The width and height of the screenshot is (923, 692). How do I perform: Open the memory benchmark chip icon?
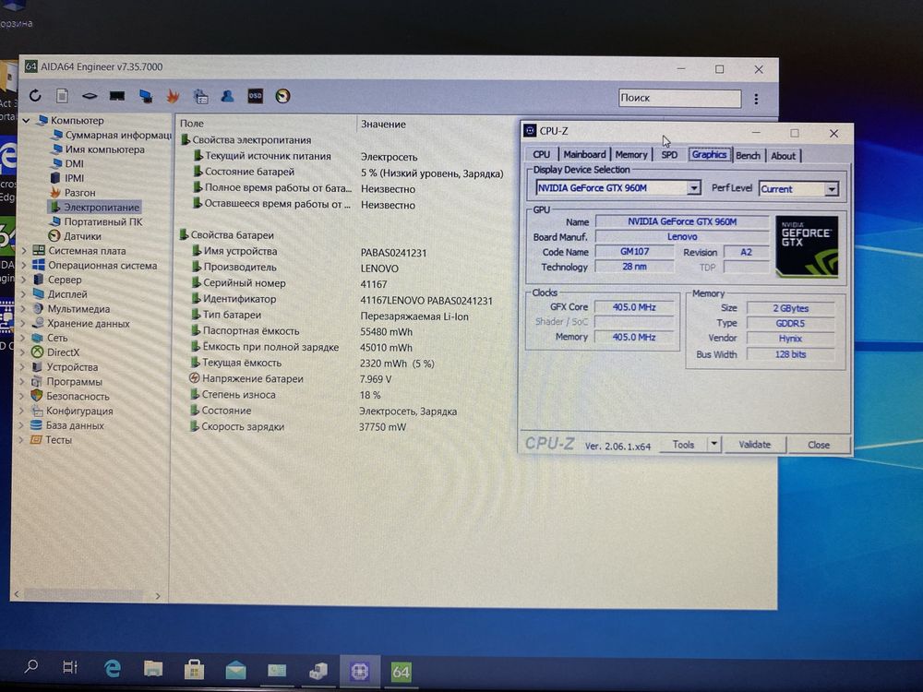(117, 96)
